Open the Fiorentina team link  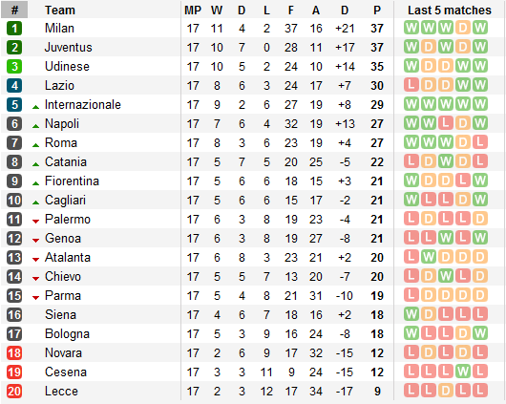[72, 181]
